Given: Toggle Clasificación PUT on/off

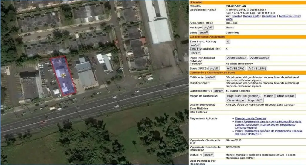Looking at the screenshot, I should pos(218,91).
